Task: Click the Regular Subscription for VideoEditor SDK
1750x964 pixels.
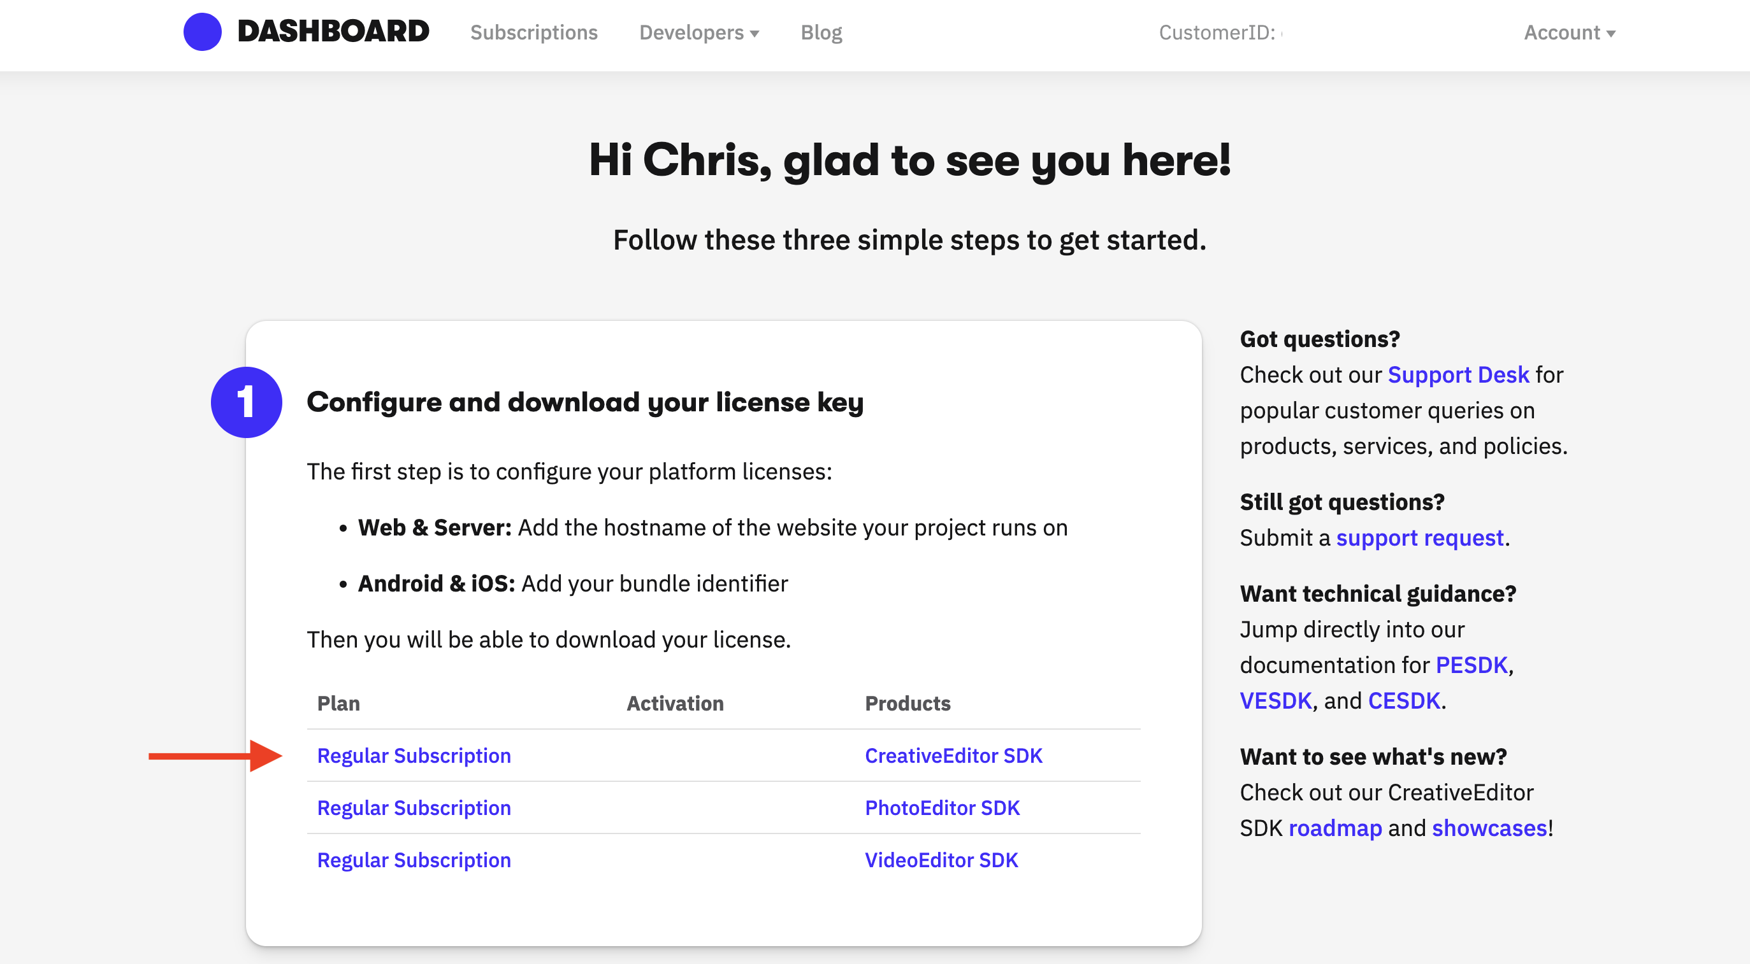Action: pyautogui.click(x=414, y=860)
